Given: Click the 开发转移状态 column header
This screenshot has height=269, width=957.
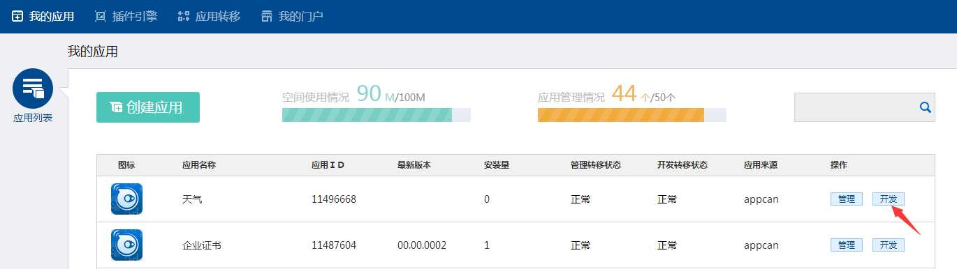Looking at the screenshot, I should (x=682, y=165).
